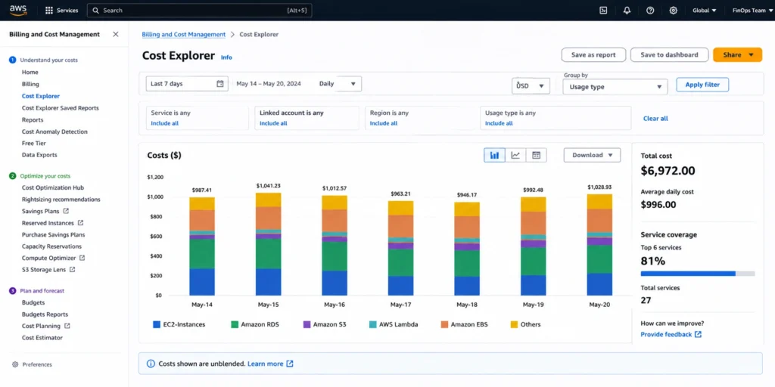Click Apply filter button

[x=702, y=85]
